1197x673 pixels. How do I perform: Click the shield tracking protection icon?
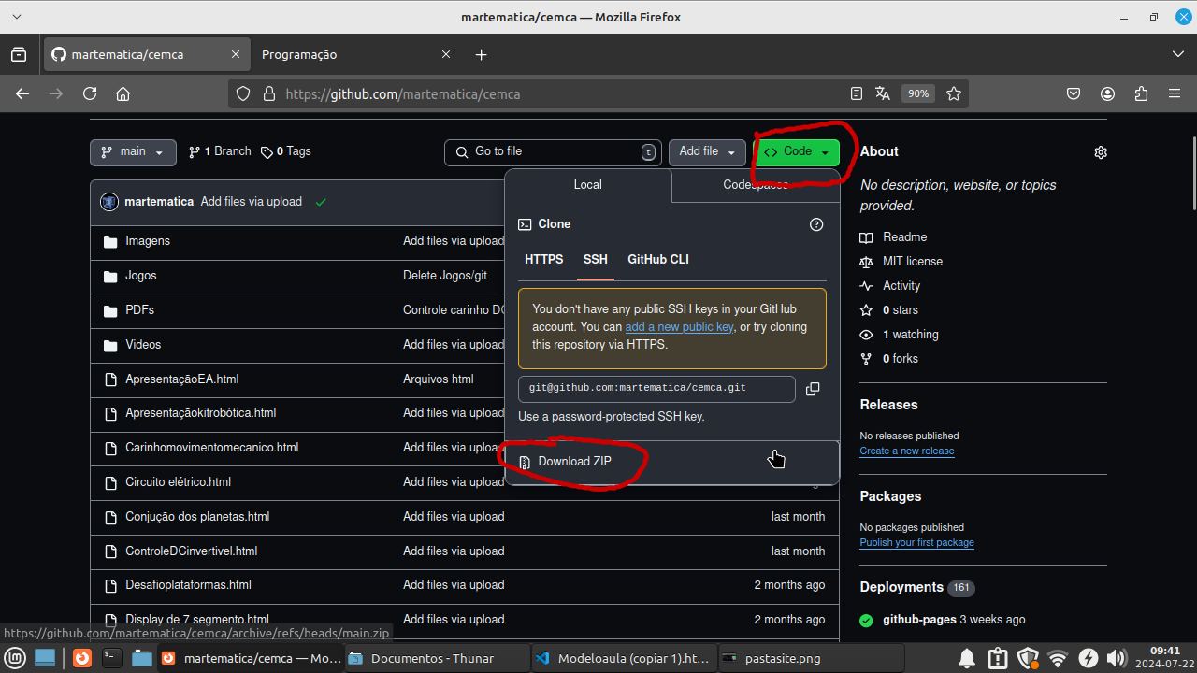(x=243, y=93)
